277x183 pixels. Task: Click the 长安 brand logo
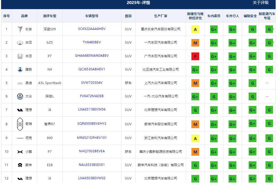(x=20, y=29)
